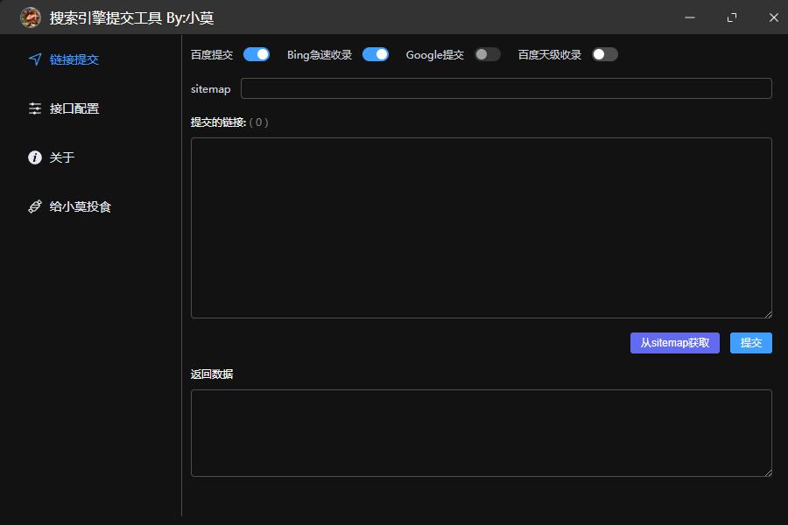Turn off the Bing急速收录 toggle

point(376,54)
